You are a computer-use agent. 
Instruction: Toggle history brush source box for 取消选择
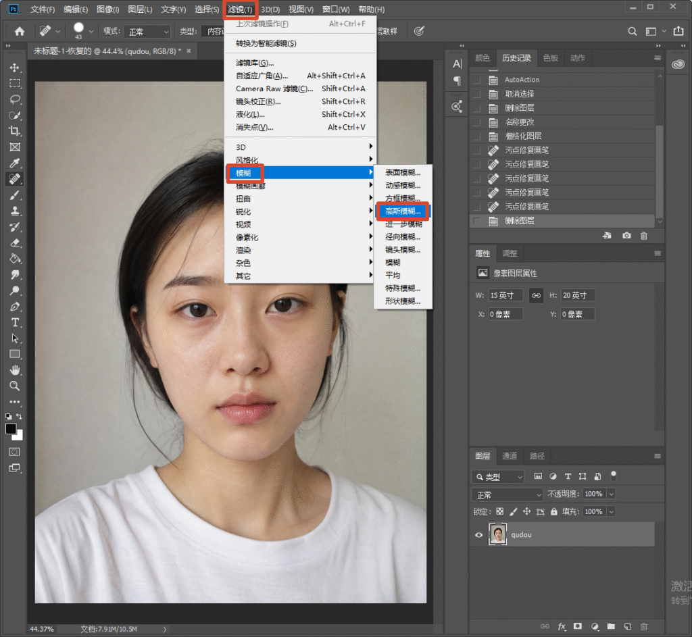coord(477,94)
